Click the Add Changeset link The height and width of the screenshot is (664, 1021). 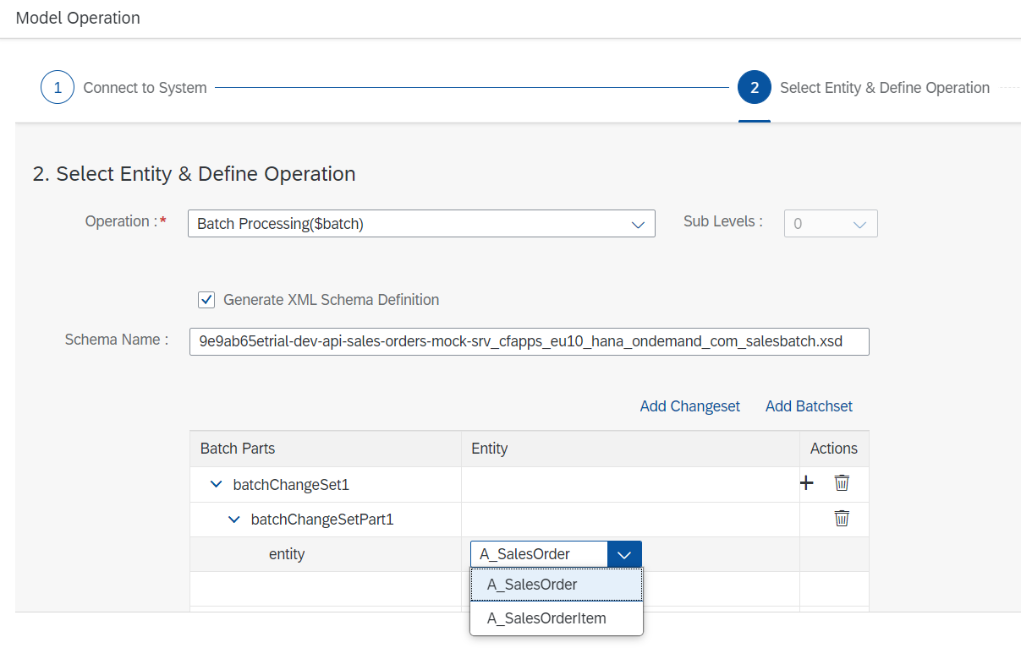(689, 406)
